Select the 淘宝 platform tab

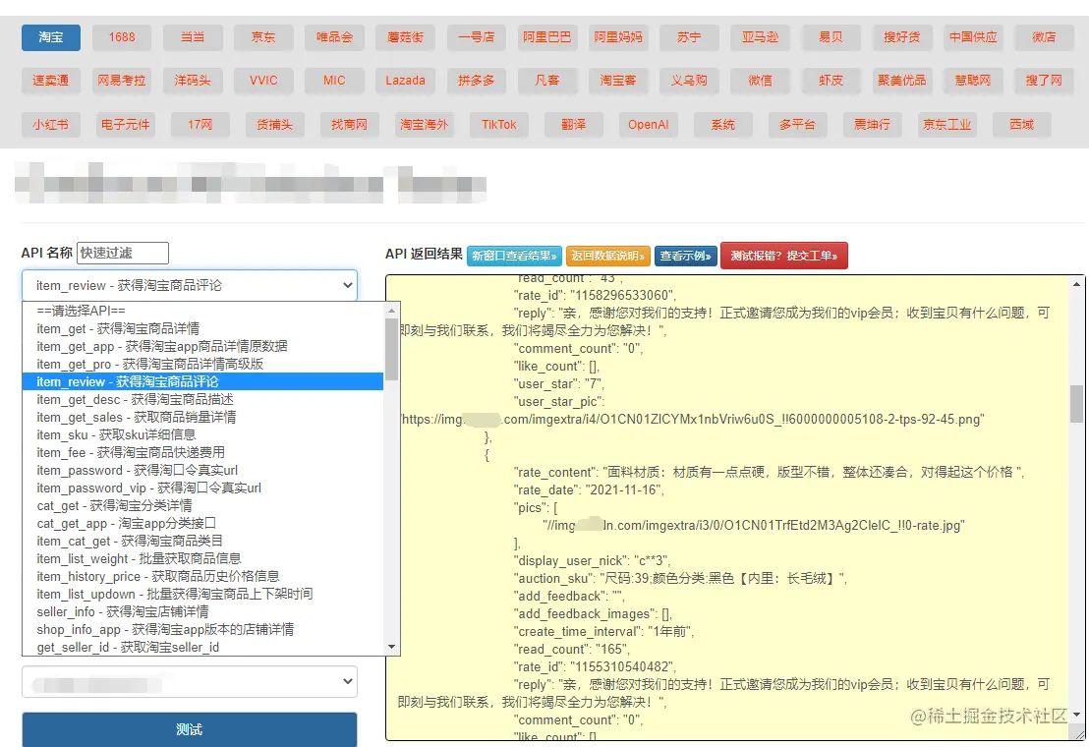51,37
